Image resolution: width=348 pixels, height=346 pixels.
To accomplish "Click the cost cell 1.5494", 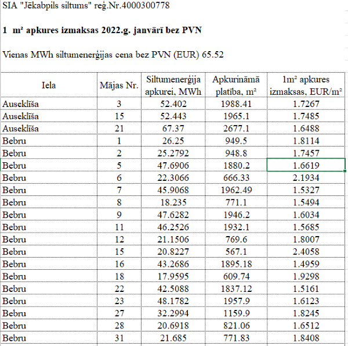I will pyautogui.click(x=306, y=202).
